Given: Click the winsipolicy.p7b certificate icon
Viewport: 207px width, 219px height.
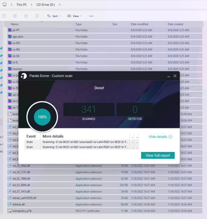Looking at the screenshot, I should (x=10, y=211).
